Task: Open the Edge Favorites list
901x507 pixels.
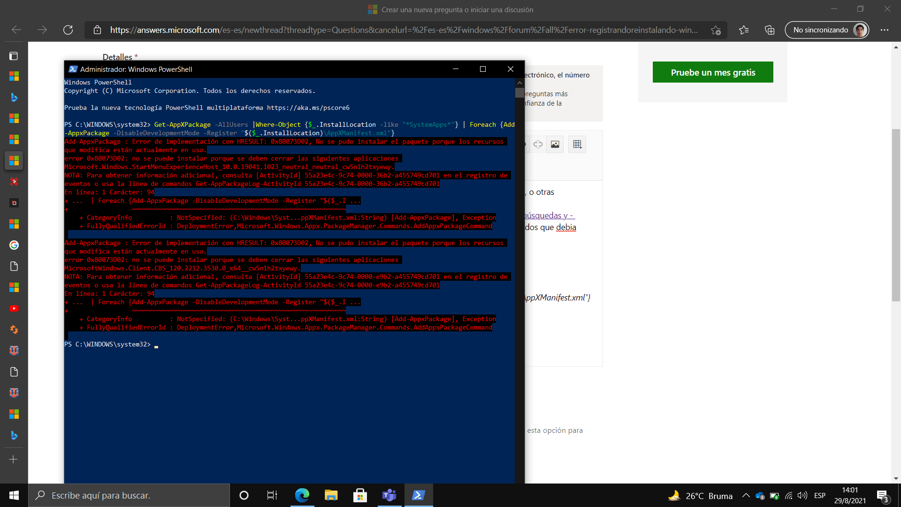Action: [x=744, y=30]
